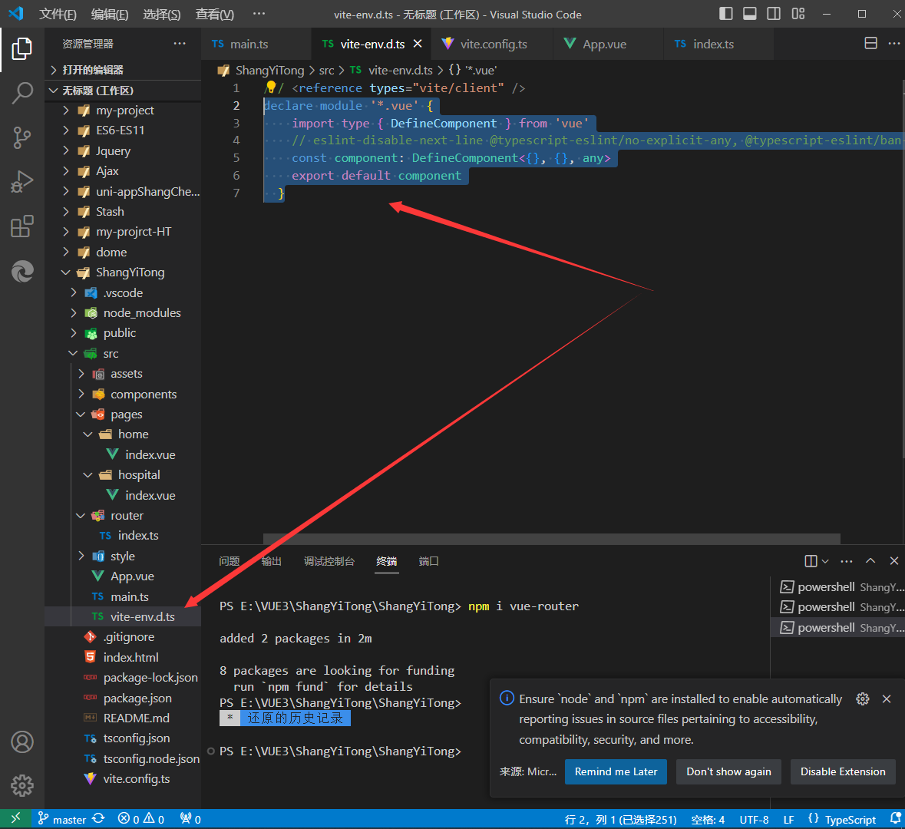Click the Accounts icon in activity bar
905x829 pixels.
(x=22, y=741)
